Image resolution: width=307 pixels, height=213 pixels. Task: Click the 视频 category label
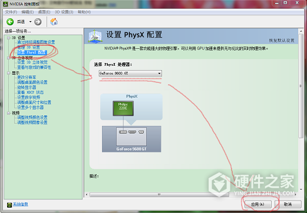[16, 113]
